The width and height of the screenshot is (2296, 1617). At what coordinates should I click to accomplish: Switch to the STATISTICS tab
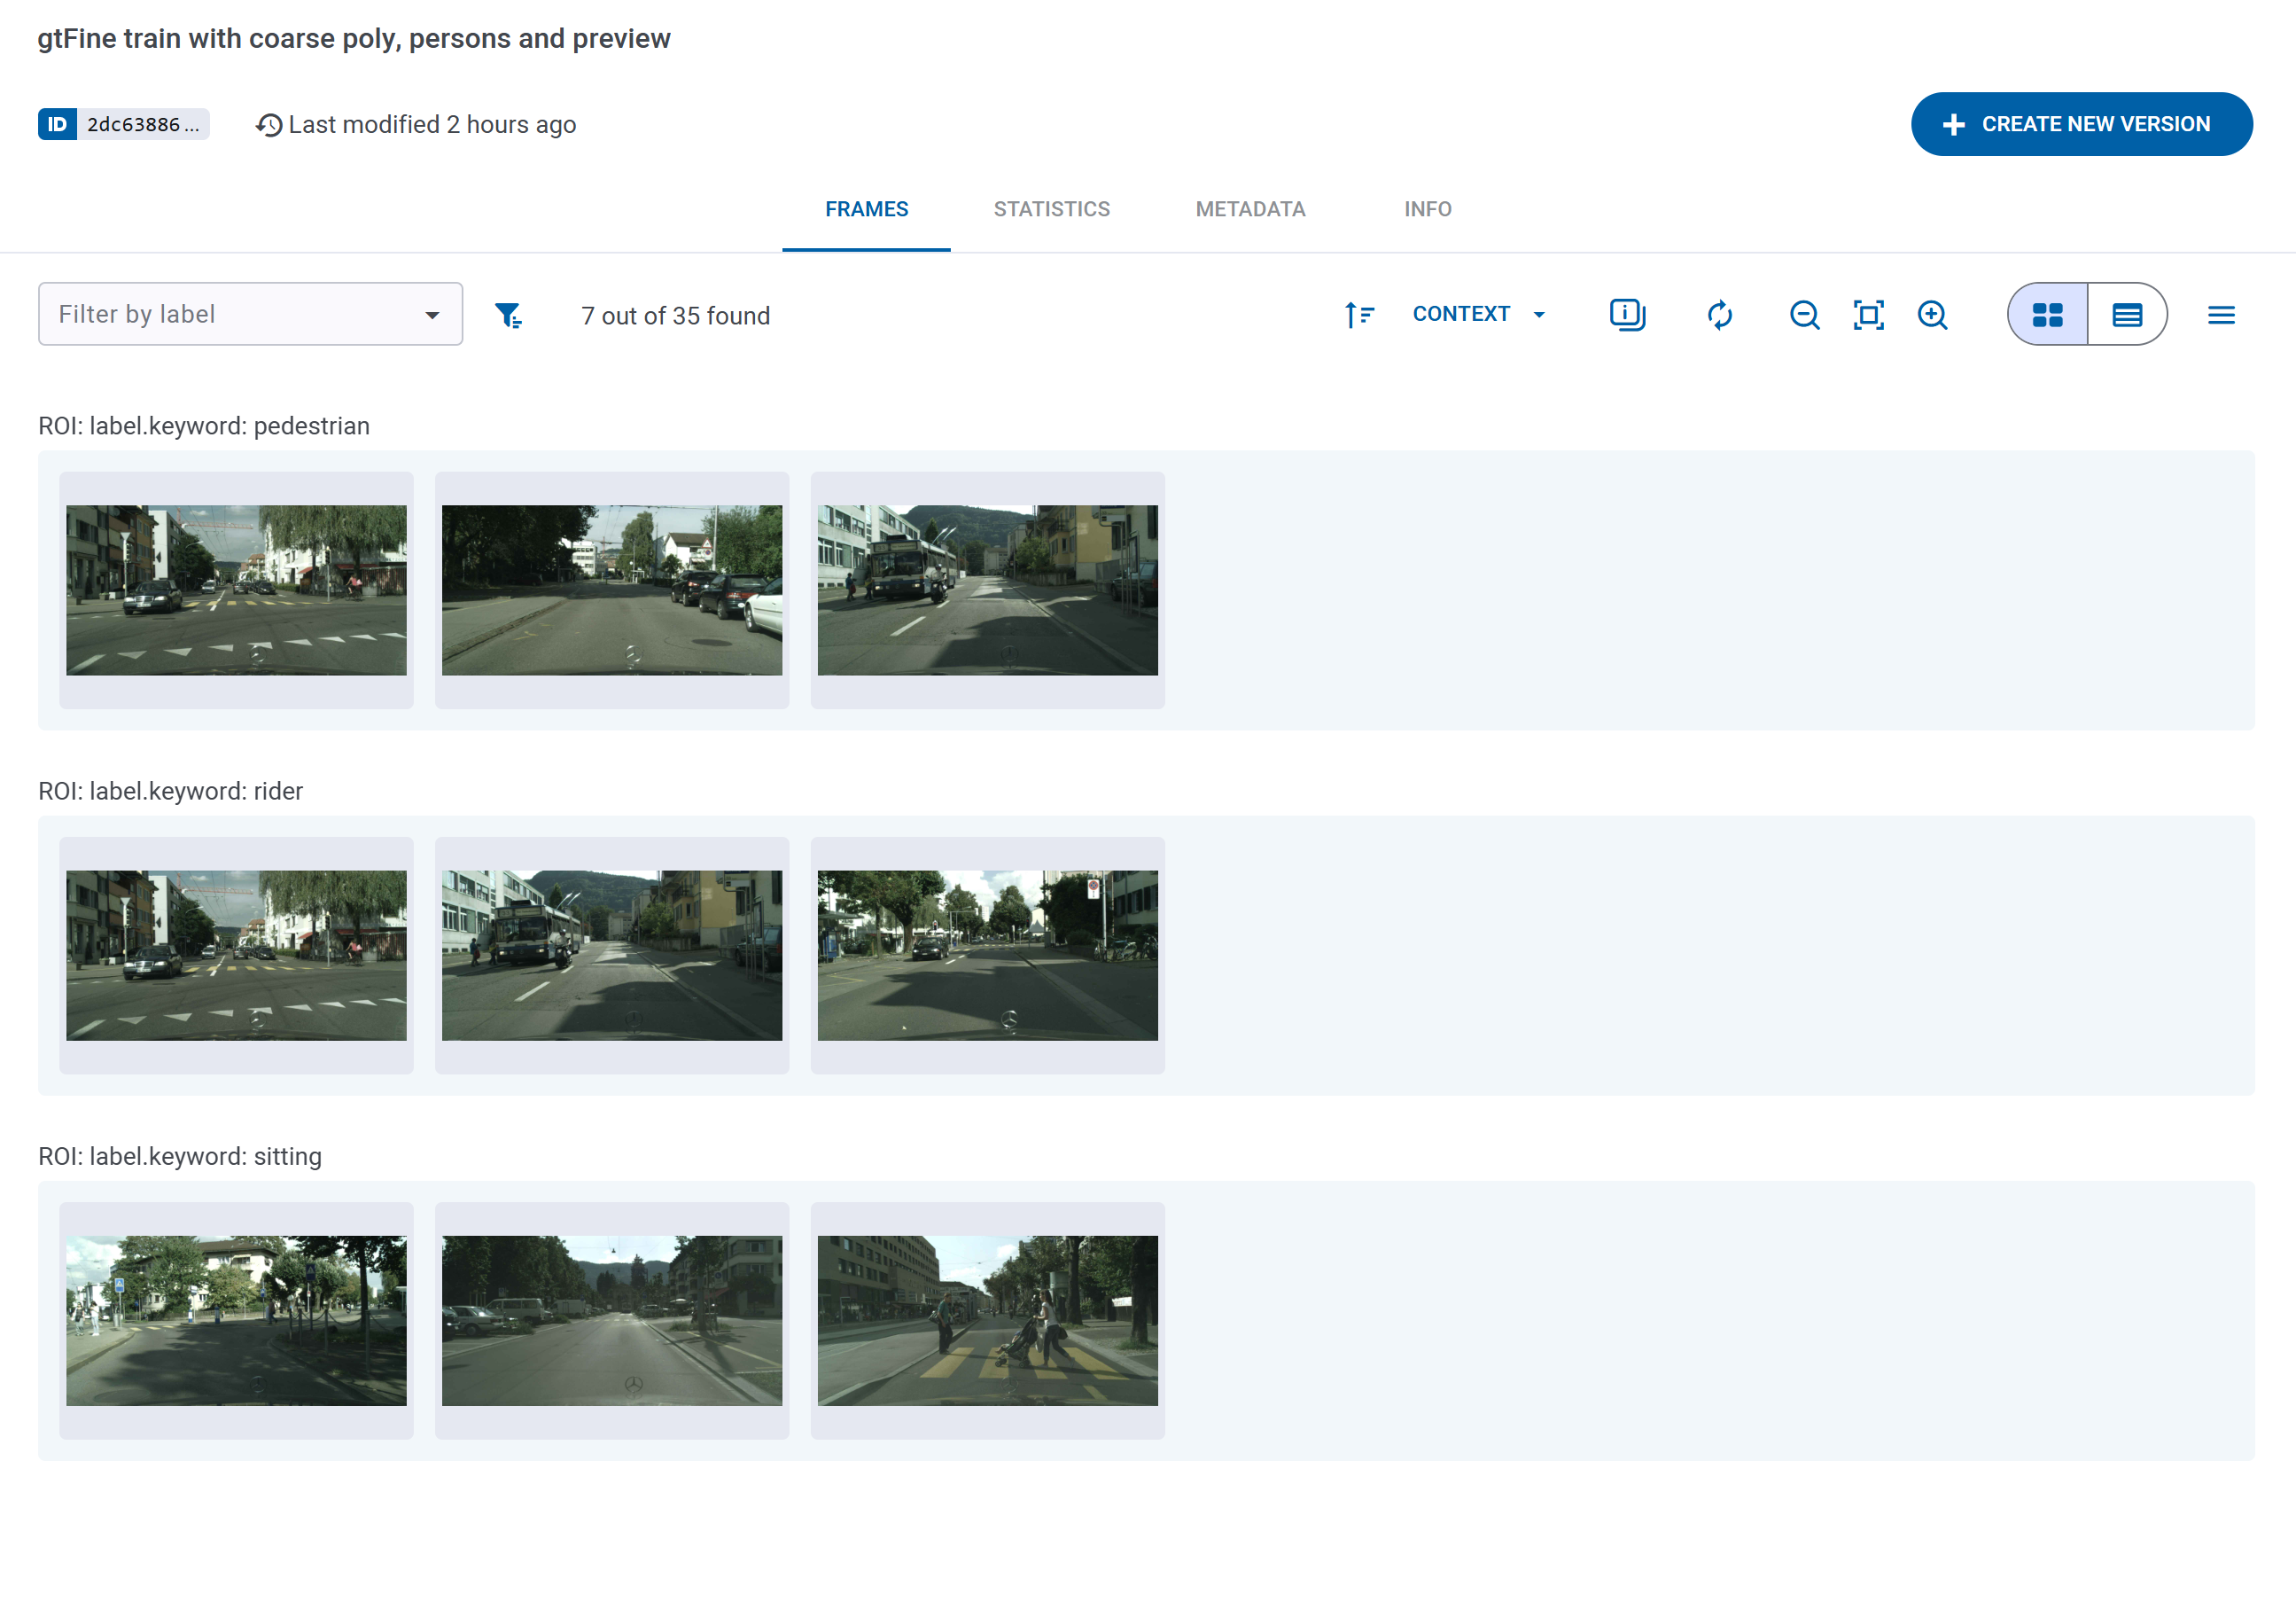coord(1051,209)
